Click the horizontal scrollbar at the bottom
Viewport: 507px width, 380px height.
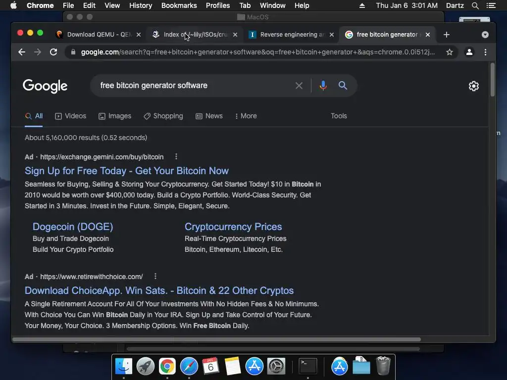click(217, 339)
